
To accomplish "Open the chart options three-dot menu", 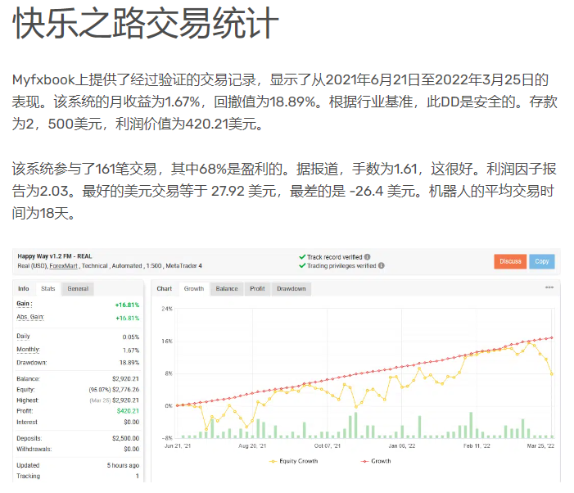I will (549, 288).
